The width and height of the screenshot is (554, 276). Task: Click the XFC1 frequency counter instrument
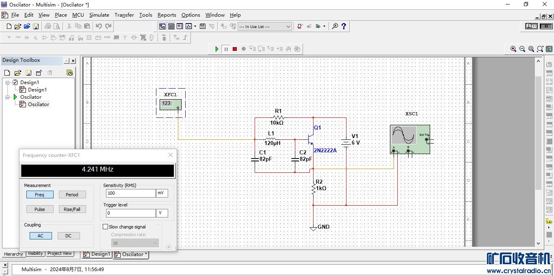click(170, 104)
